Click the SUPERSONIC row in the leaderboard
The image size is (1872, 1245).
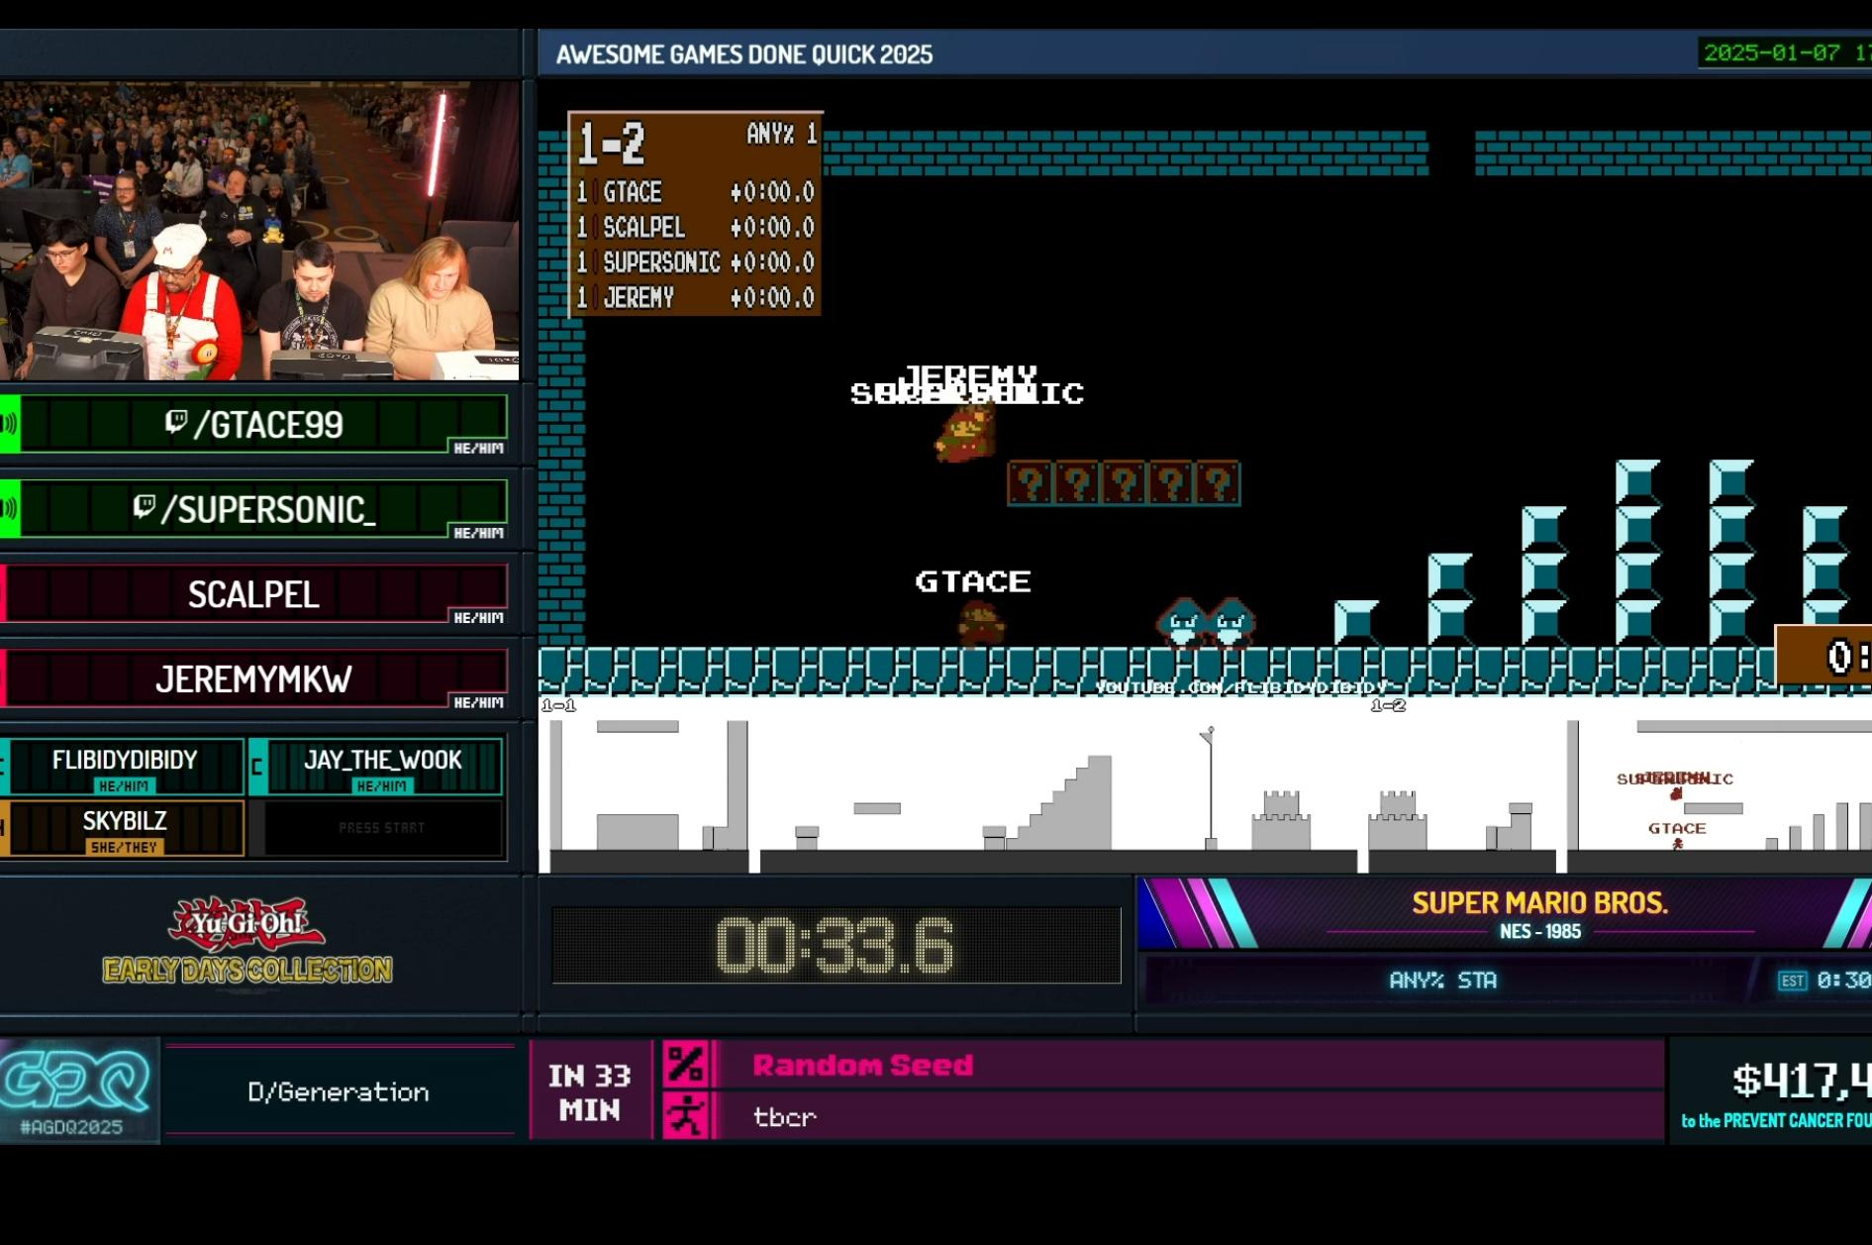point(695,262)
